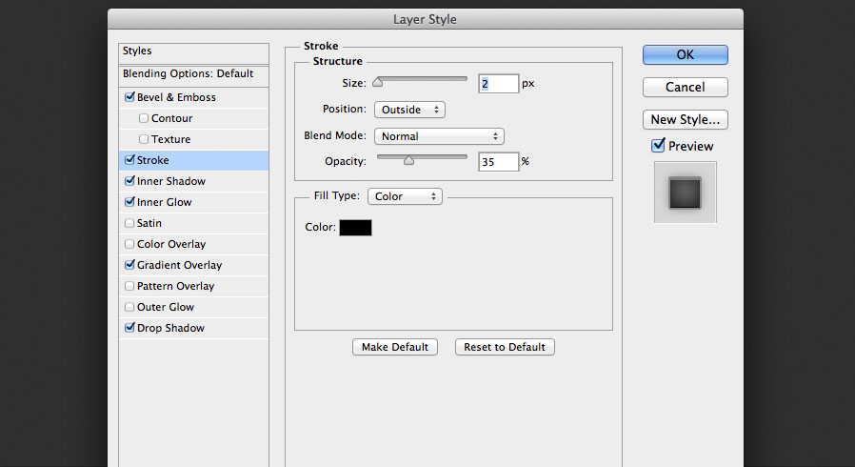The image size is (855, 467).
Task: Click the Opacity slider handle
Action: 408,160
